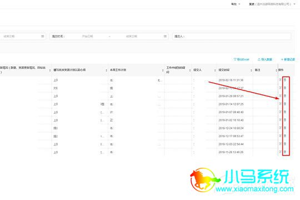Open the 帮助 help dropdown
The width and height of the screenshot is (300, 200).
point(236,4)
